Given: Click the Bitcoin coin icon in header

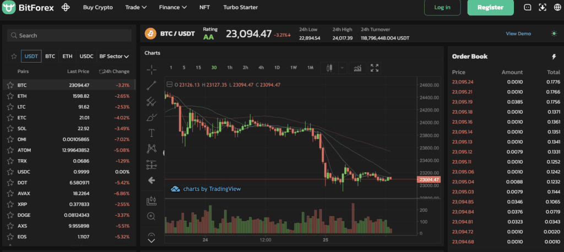Looking at the screenshot, I should point(150,33).
